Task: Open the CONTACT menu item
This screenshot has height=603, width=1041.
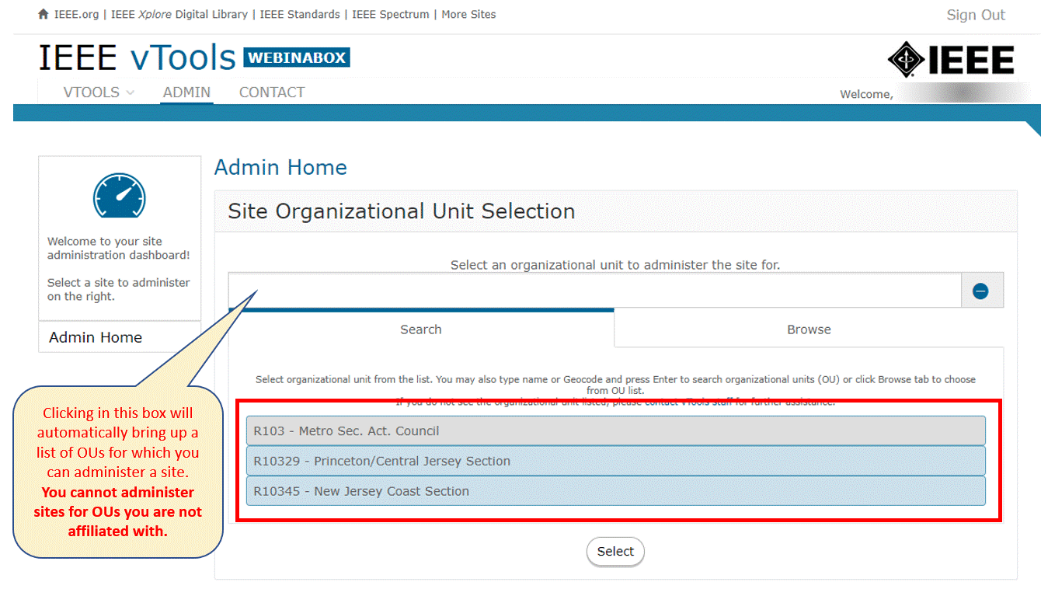Action: (x=272, y=92)
